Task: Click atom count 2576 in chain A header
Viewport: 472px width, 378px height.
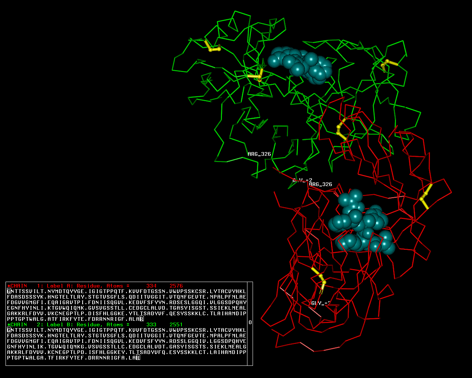Action: click(x=176, y=286)
